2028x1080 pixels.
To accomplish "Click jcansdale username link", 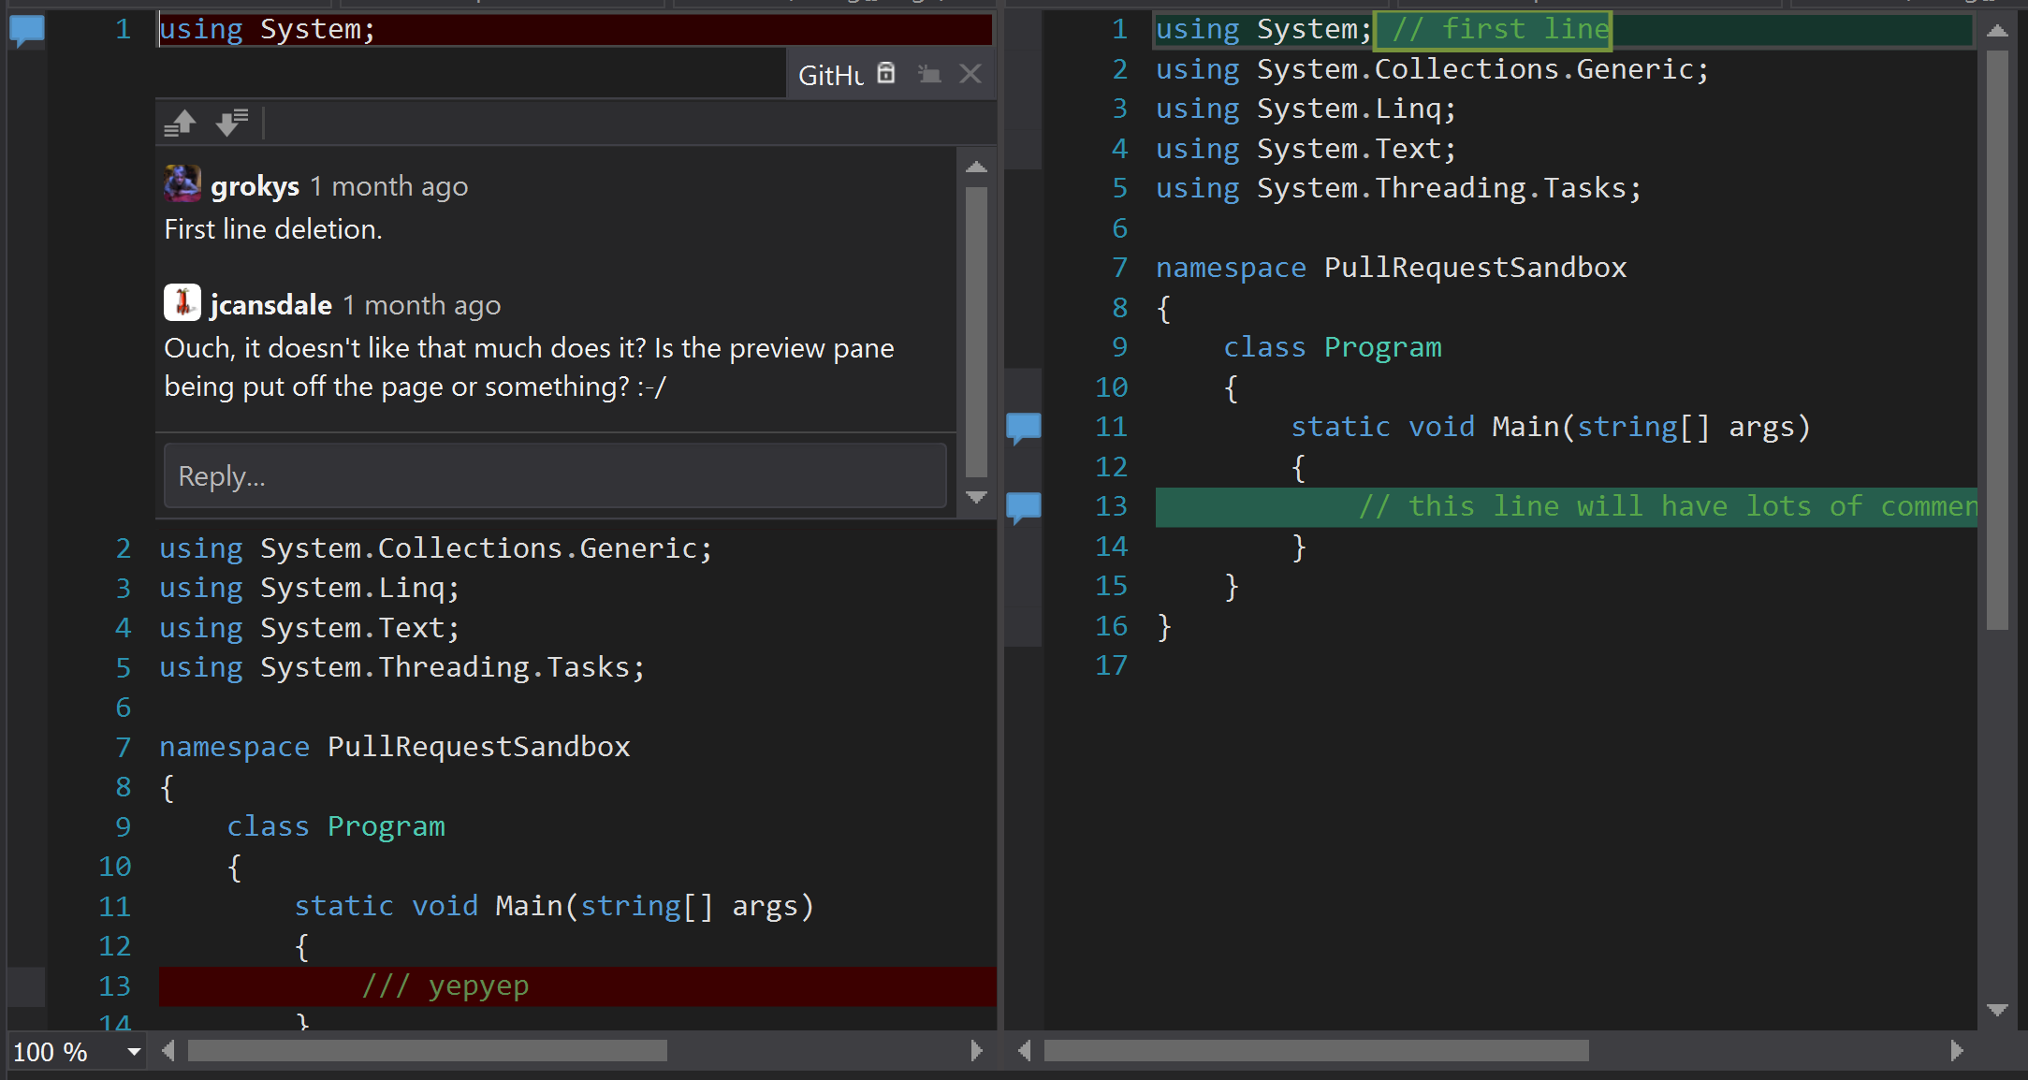I will (270, 305).
